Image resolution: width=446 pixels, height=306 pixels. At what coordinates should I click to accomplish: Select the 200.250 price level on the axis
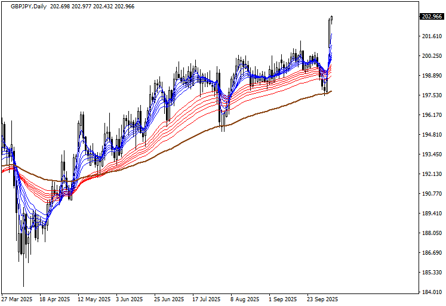pyautogui.click(x=432, y=56)
